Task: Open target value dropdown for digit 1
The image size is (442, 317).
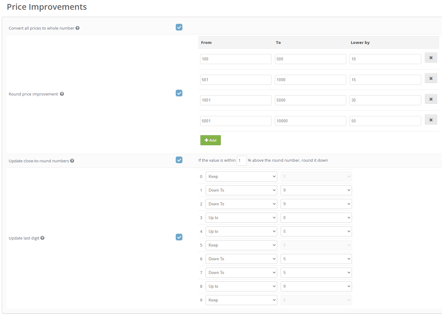Action: coord(316,190)
